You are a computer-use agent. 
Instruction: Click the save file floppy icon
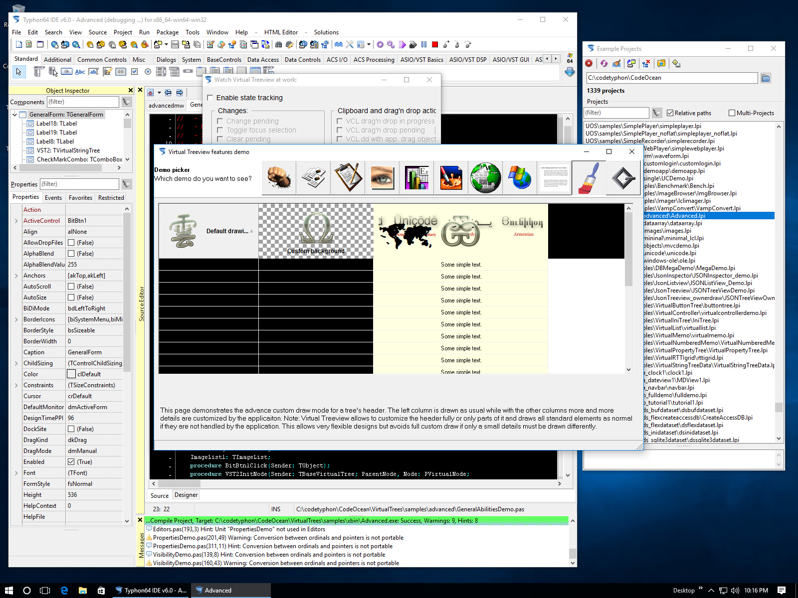pos(175,44)
